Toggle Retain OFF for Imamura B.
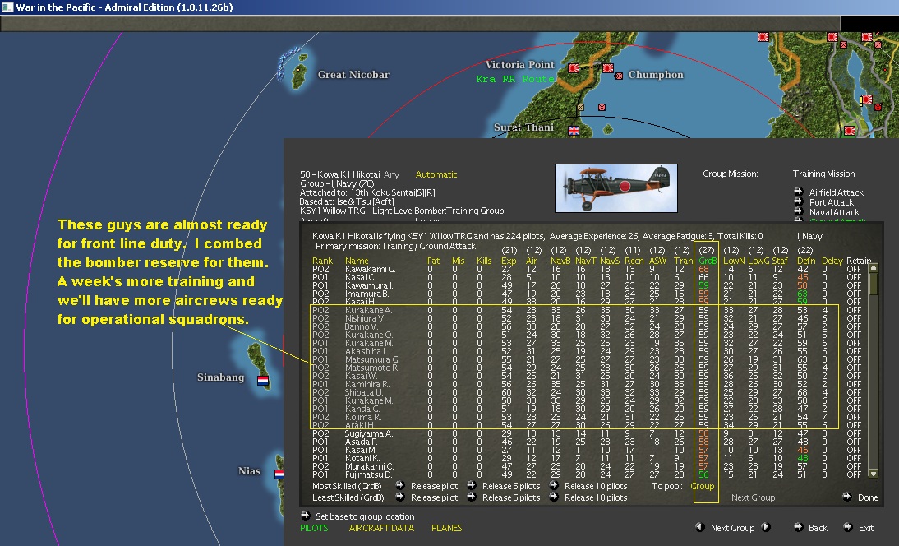The width and height of the screenshot is (899, 546). tap(854, 294)
